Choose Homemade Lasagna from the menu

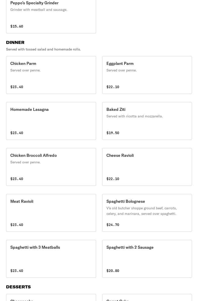tap(51, 121)
